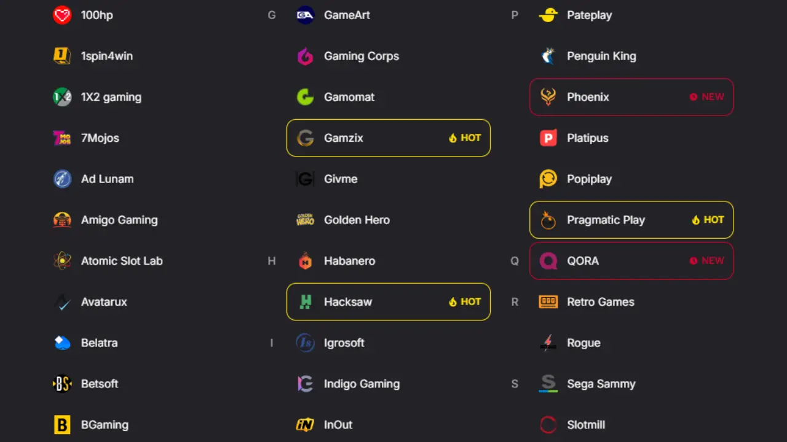Open the Betsoft provider link
The width and height of the screenshot is (787, 442).
pos(99,384)
